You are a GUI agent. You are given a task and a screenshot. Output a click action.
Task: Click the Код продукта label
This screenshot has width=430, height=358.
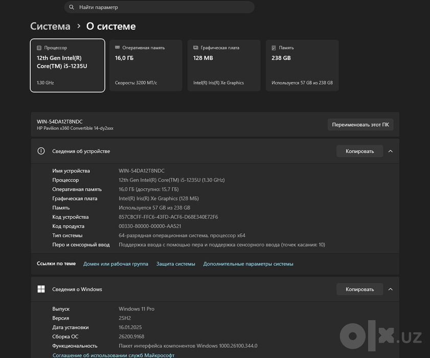[69, 226]
